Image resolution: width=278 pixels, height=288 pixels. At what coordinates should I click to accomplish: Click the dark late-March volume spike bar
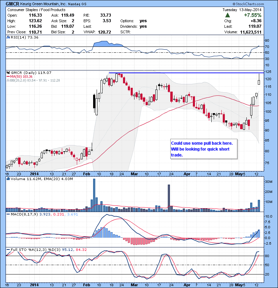169,198
